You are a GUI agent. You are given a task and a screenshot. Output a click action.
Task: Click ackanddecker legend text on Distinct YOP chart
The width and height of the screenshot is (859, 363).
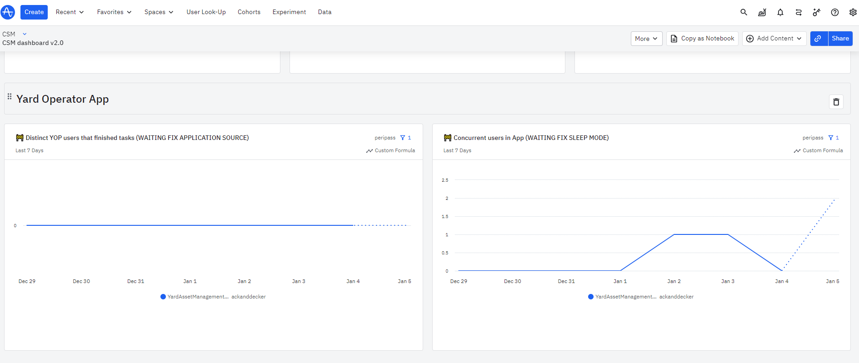click(x=249, y=297)
